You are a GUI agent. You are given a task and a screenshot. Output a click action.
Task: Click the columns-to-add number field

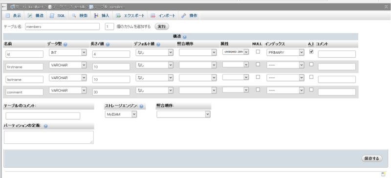tap(109, 26)
